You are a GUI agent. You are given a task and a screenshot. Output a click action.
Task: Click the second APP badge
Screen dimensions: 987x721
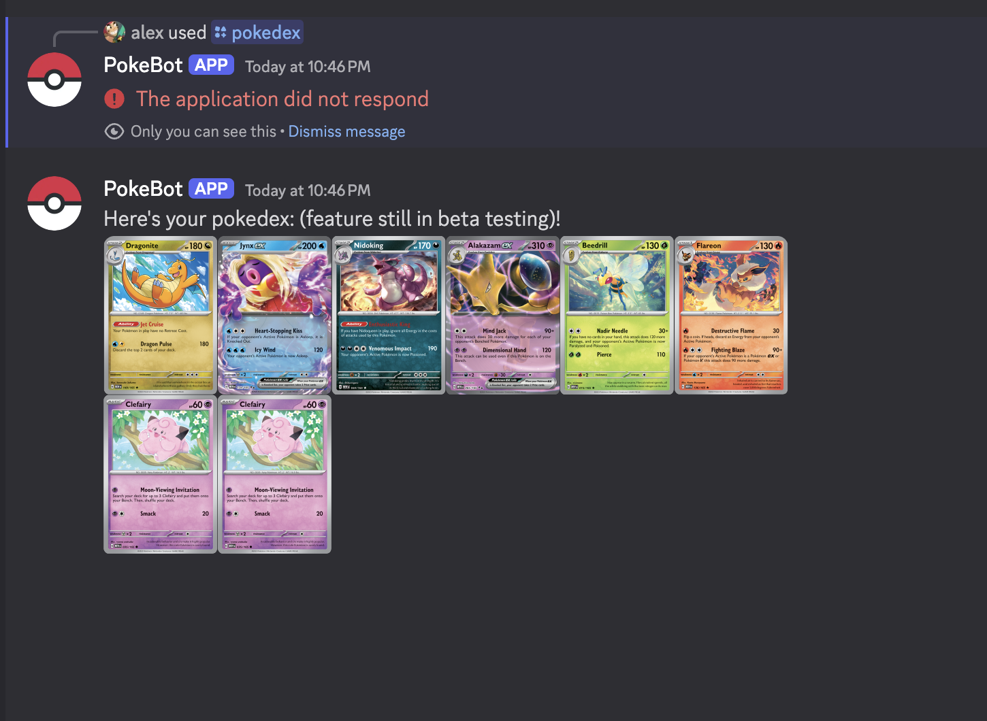211,189
